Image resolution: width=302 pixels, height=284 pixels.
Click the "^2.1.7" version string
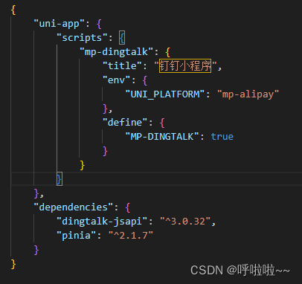click(x=131, y=236)
